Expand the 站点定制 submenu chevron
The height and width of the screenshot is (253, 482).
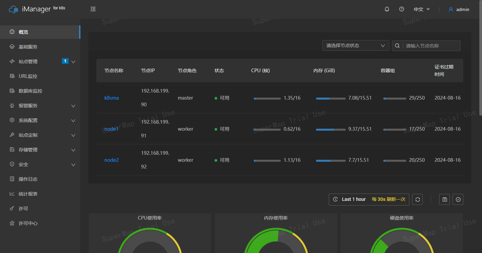73,135
